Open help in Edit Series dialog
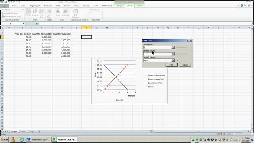The image size is (254, 143). tap(188, 41)
